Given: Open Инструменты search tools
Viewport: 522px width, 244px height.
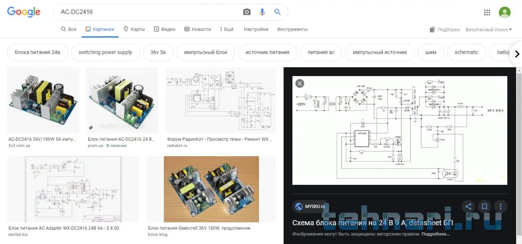Looking at the screenshot, I should click(x=292, y=29).
